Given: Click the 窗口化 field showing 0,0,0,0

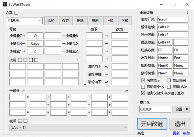Looking at the screenshot, I should click(x=155, y=109).
